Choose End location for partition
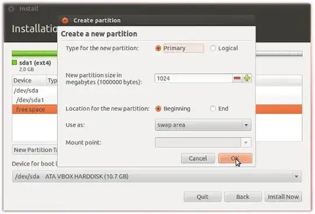The width and height of the screenshot is (315, 214). pos(213,108)
